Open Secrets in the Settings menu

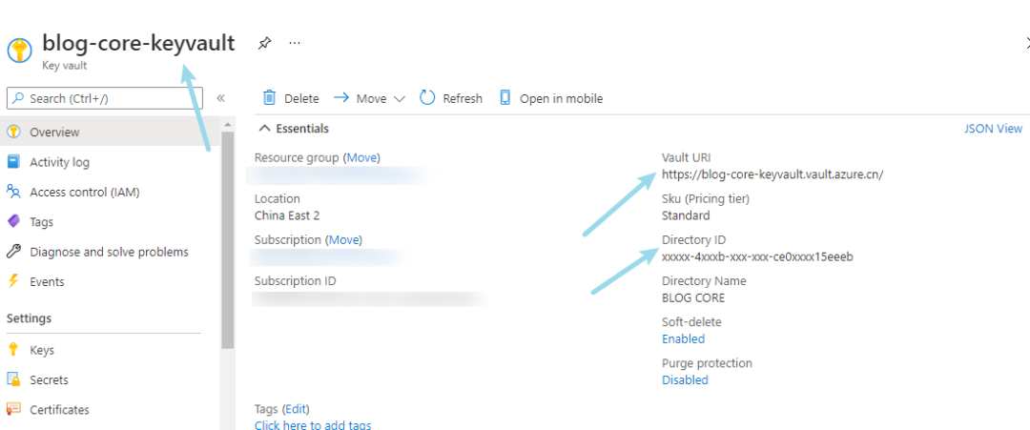click(x=49, y=379)
